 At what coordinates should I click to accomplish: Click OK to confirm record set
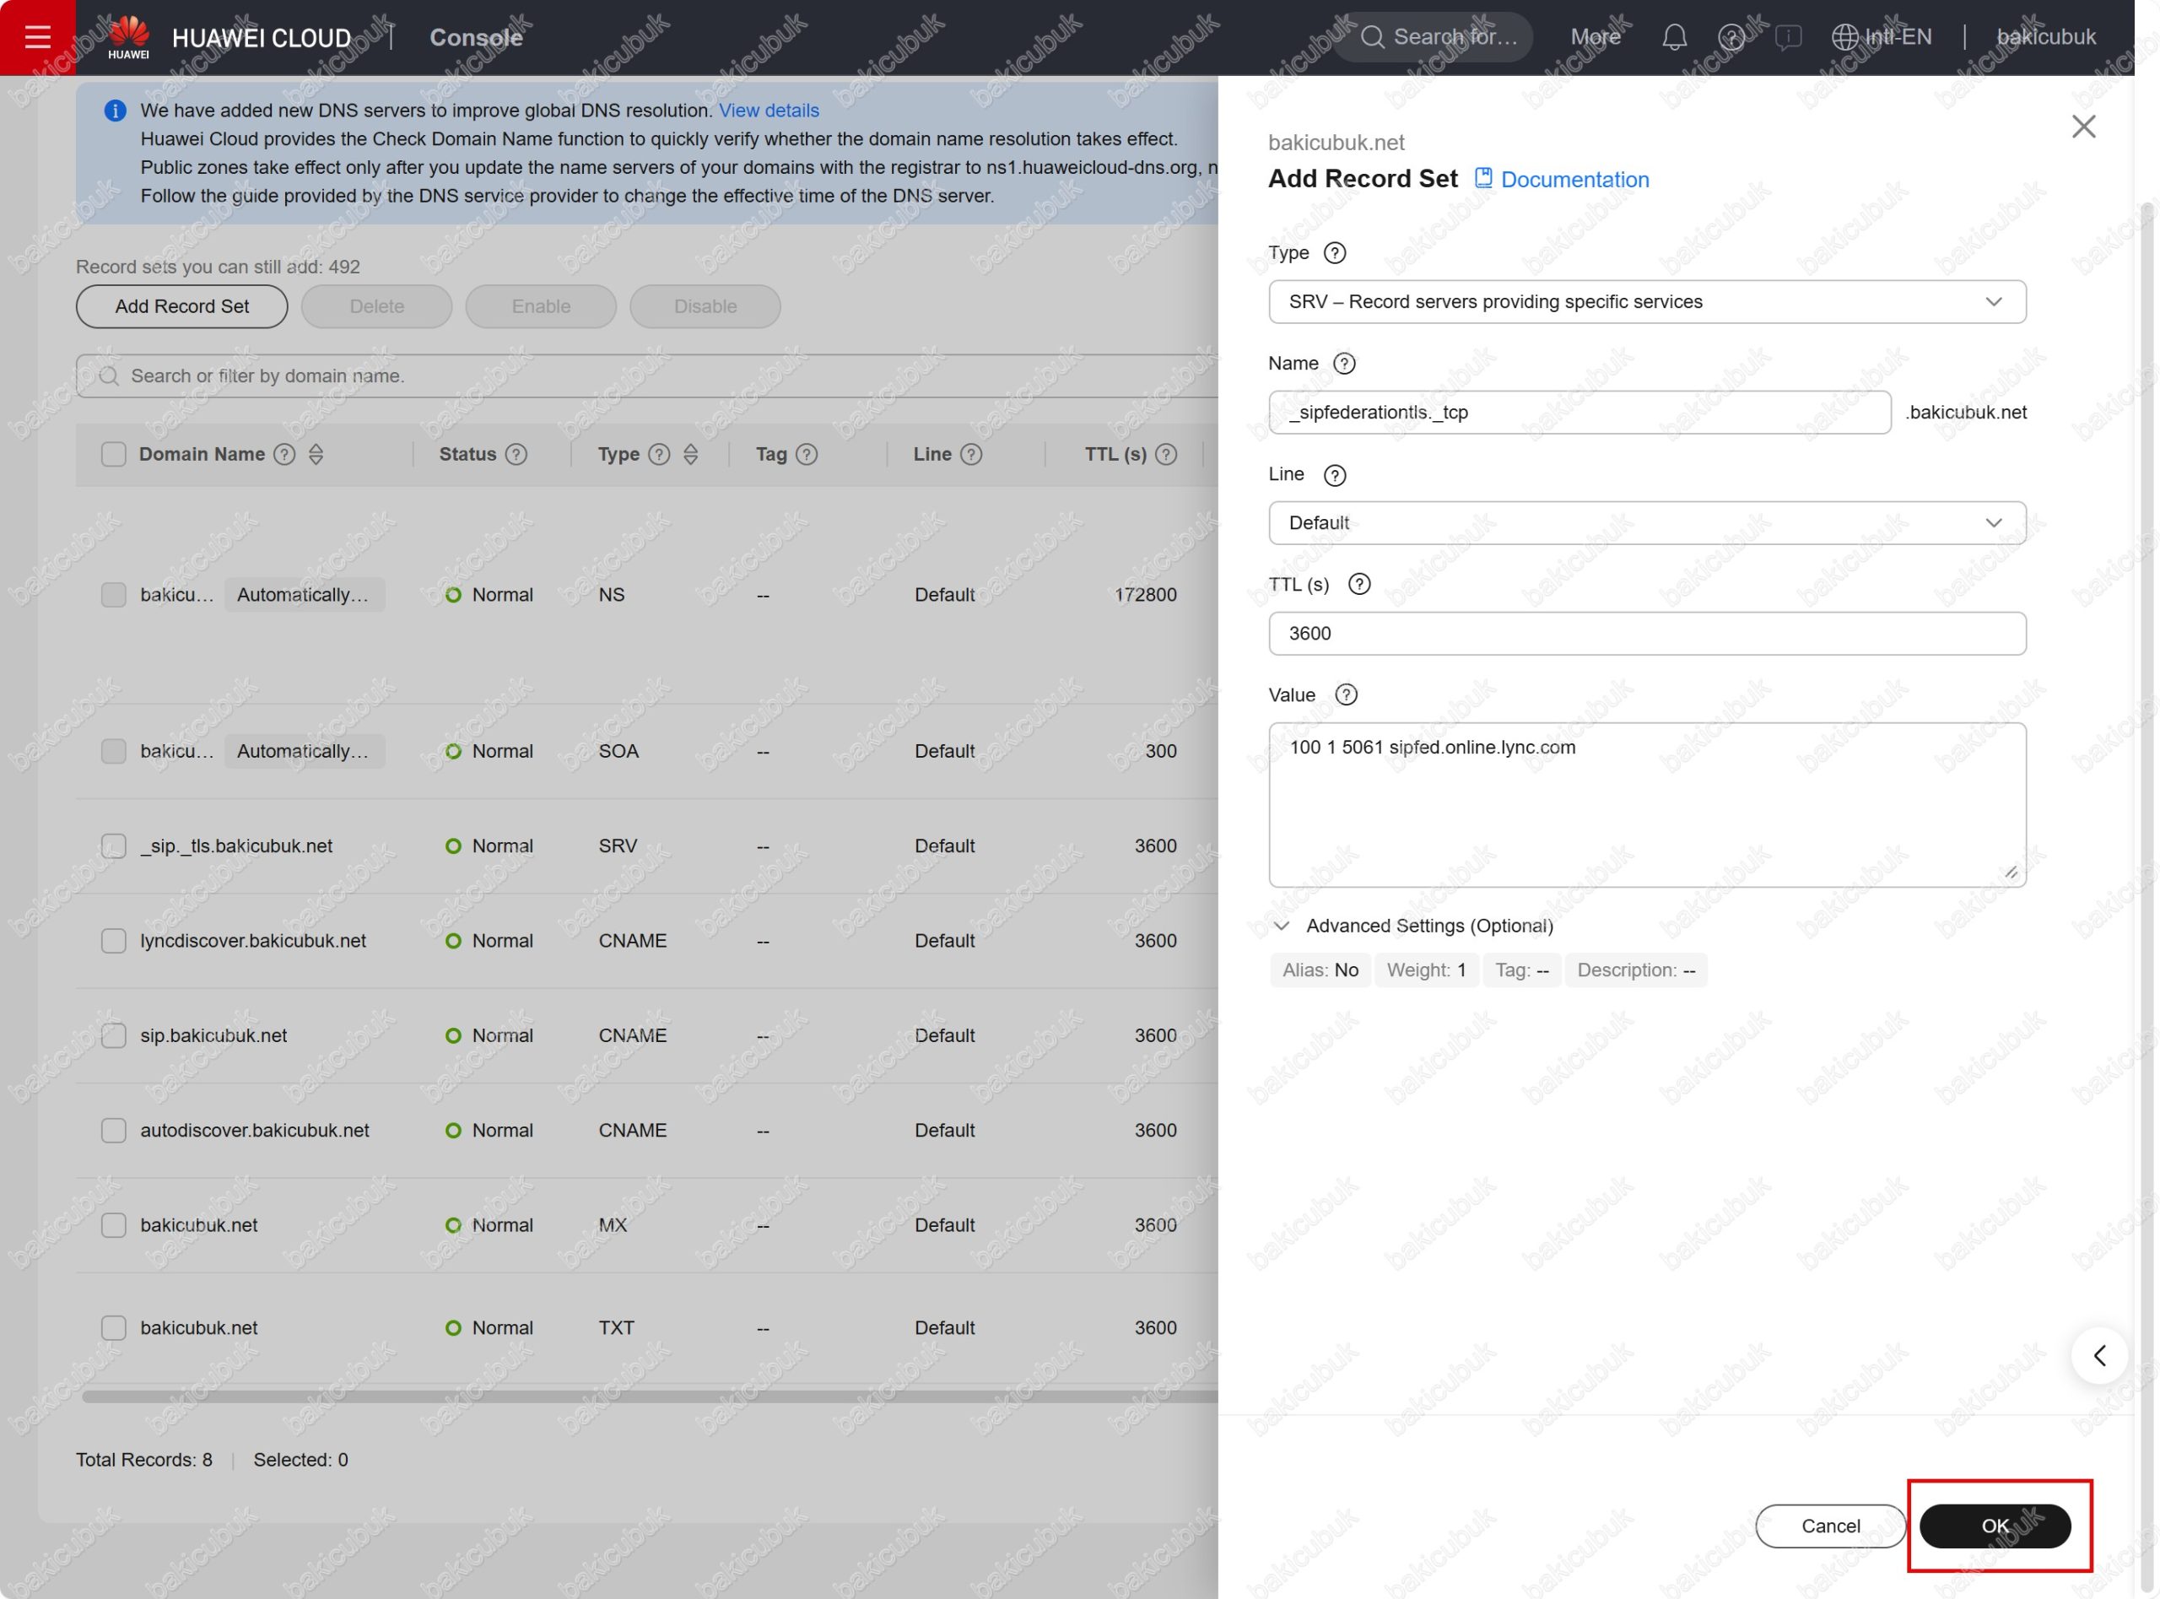tap(1994, 1526)
